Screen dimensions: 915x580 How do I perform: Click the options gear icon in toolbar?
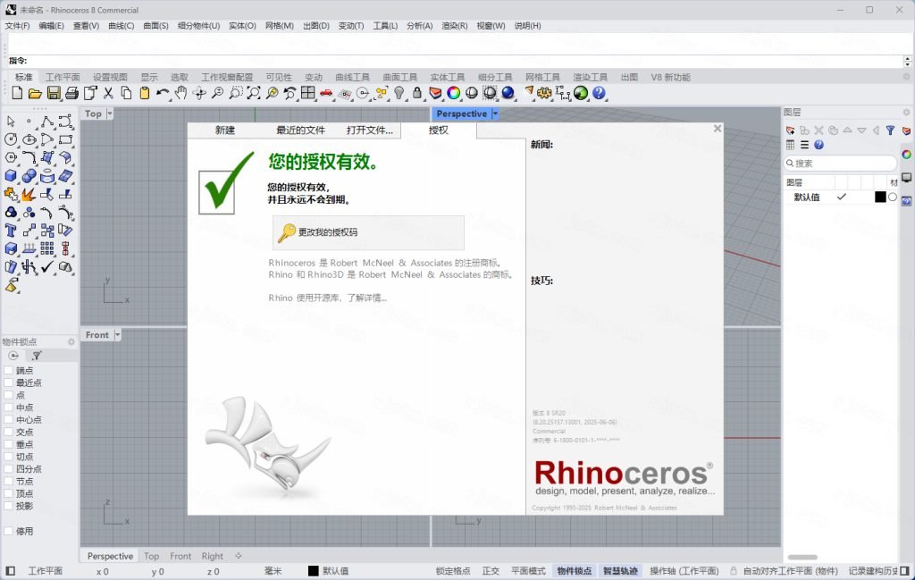tap(544, 93)
